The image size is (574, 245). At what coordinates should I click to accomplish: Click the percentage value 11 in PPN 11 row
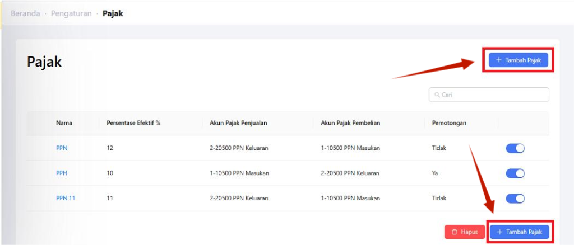click(110, 199)
